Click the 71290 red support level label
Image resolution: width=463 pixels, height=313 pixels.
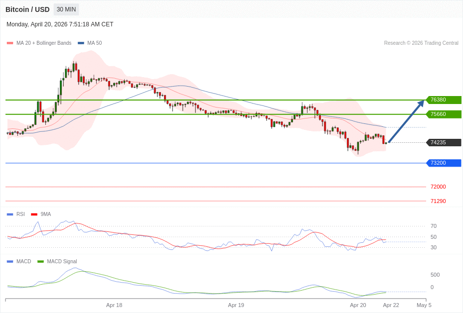coord(438,202)
